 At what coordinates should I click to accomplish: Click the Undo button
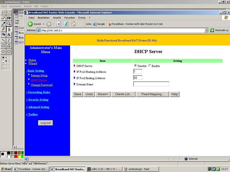tap(89, 94)
